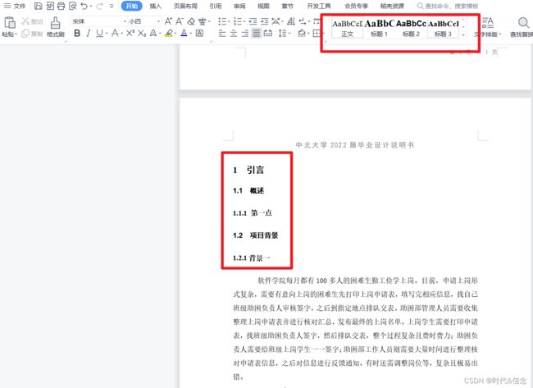The width and height of the screenshot is (533, 388).
Task: Apply the 标题 3 heading style
Action: point(443,27)
